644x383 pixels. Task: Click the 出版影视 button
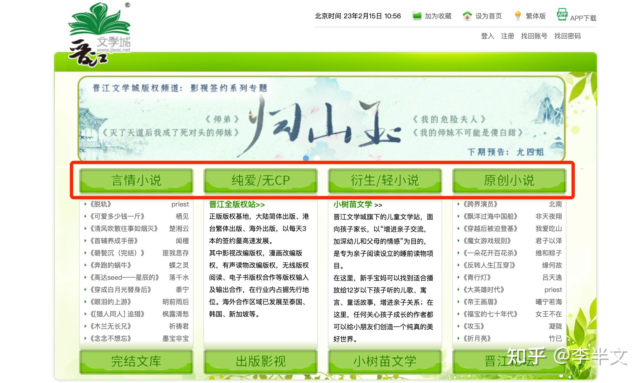260,361
